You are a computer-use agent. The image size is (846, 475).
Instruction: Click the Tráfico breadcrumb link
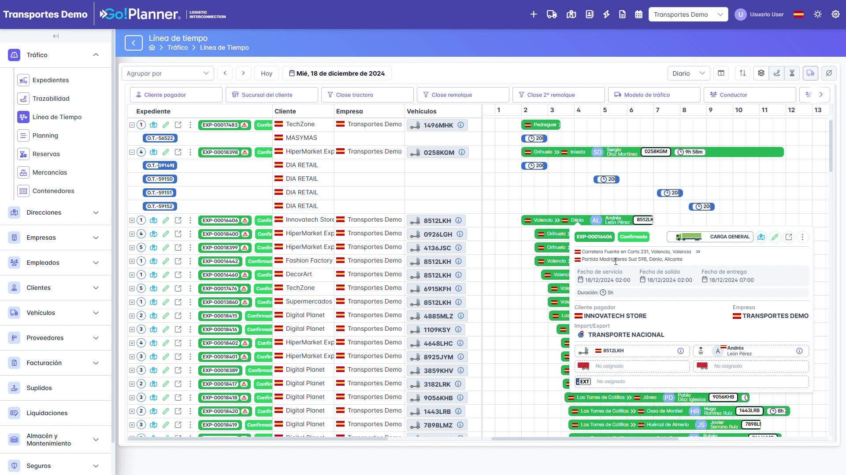pos(178,47)
